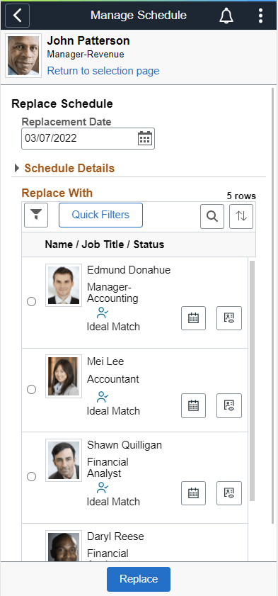
Task: Click the Manager-Accounting job title
Action: click(112, 292)
